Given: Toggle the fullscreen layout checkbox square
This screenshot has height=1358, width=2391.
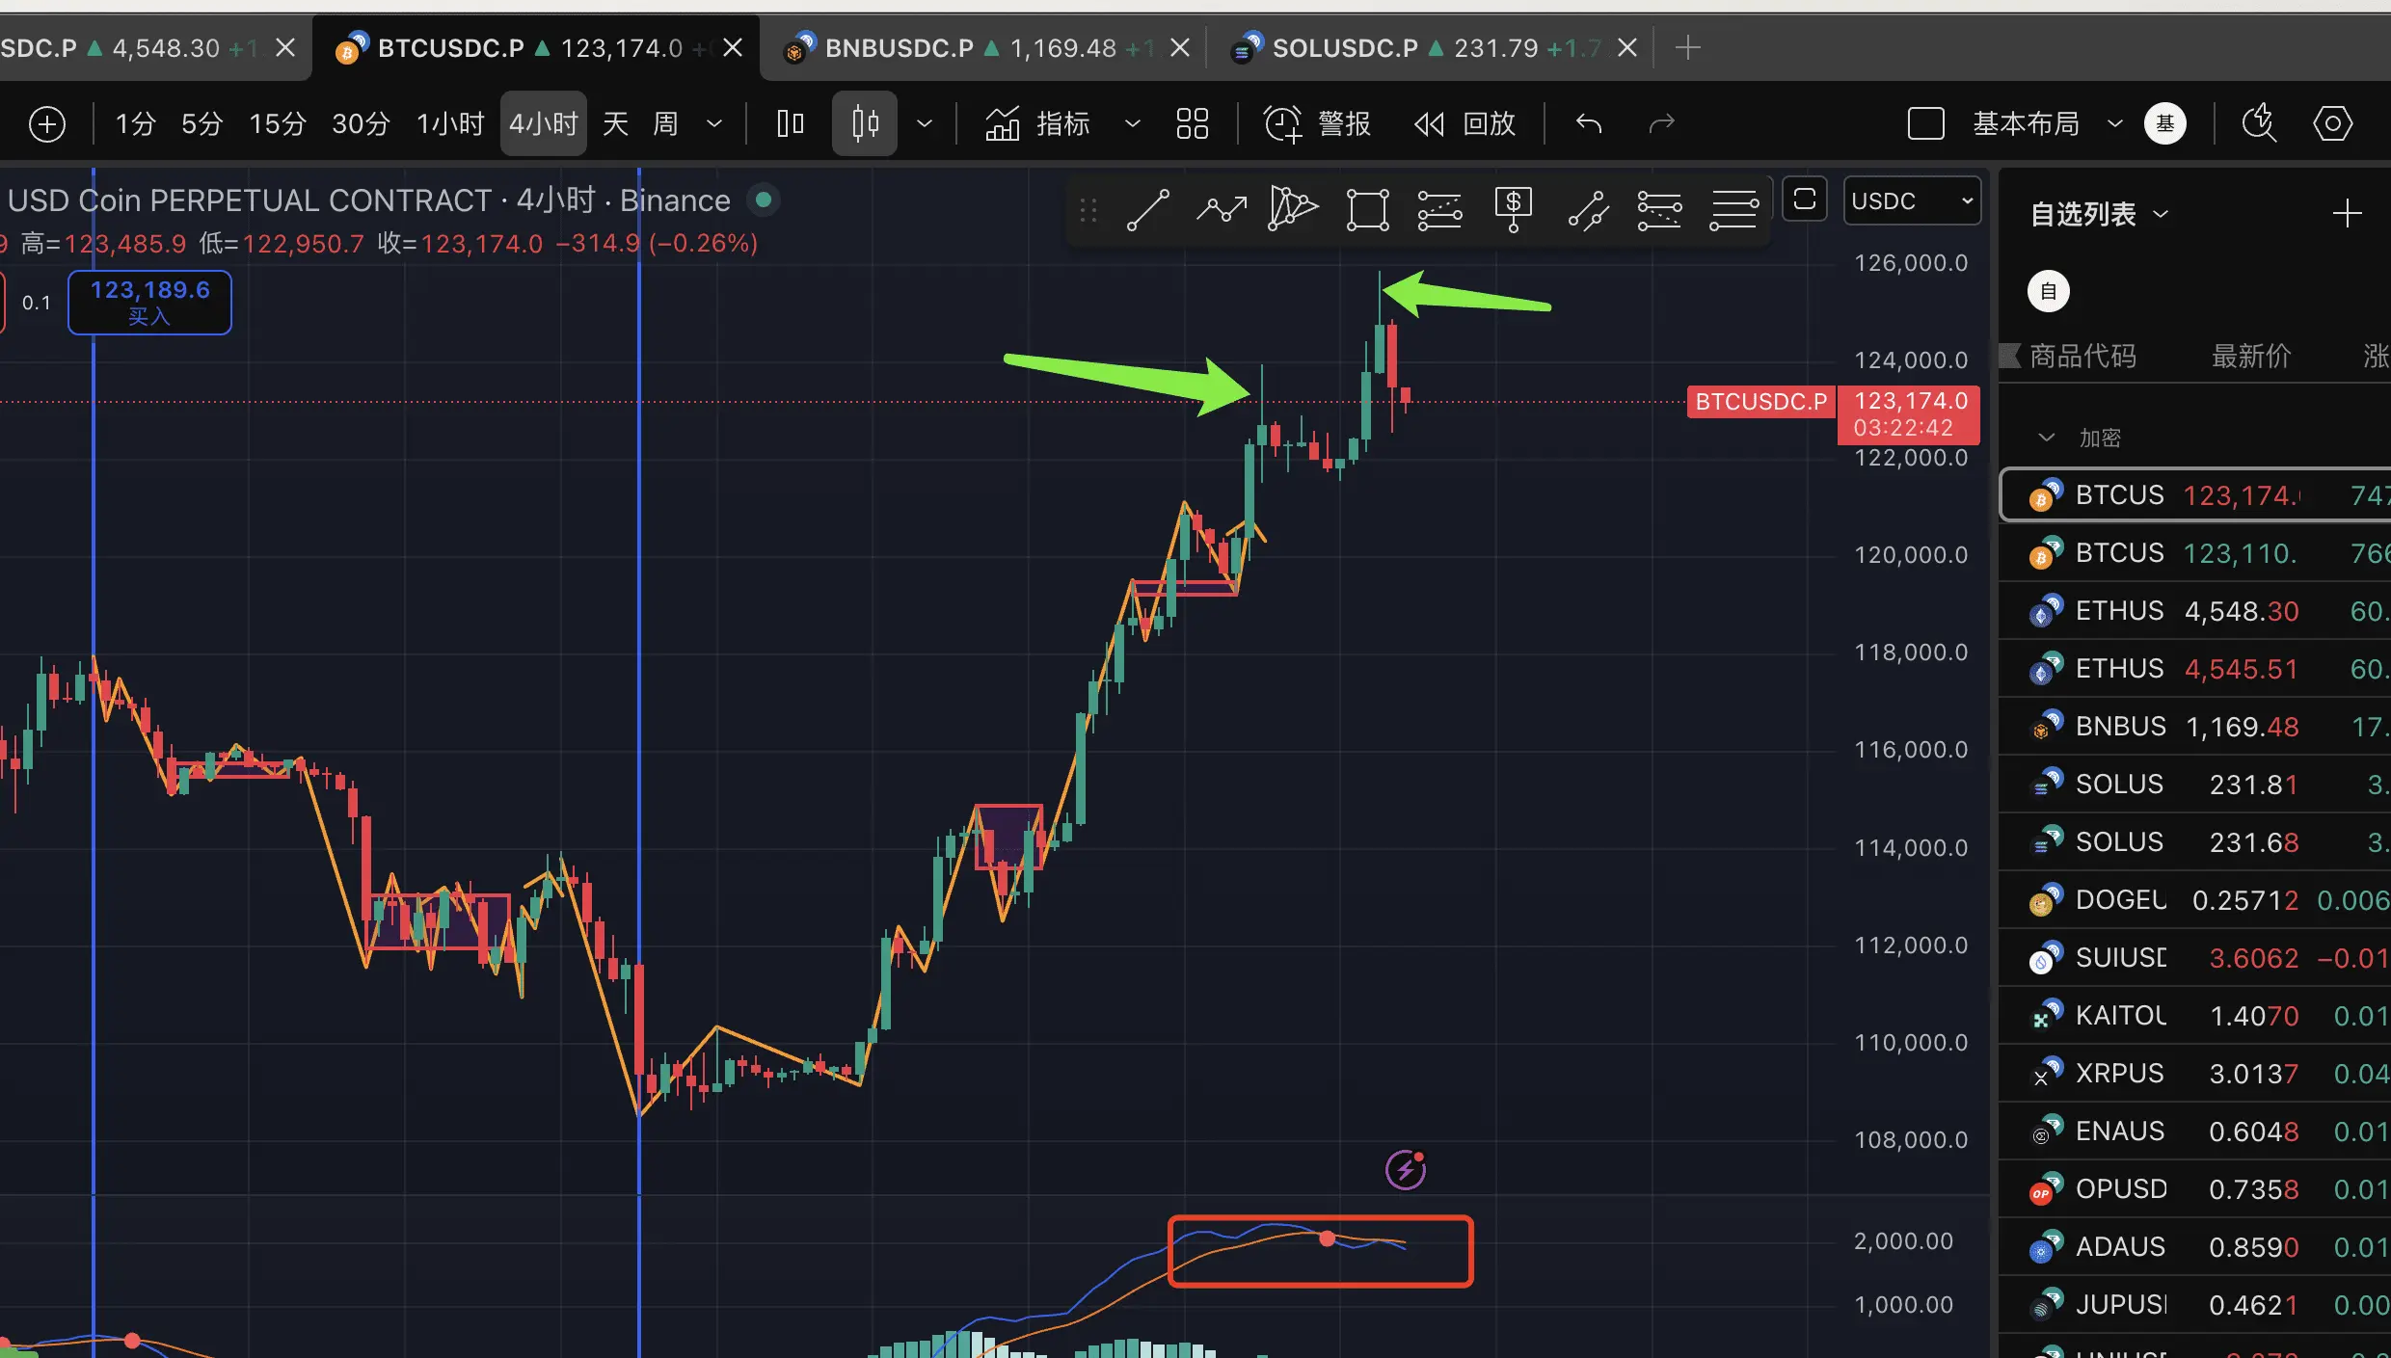Looking at the screenshot, I should pos(1925,123).
